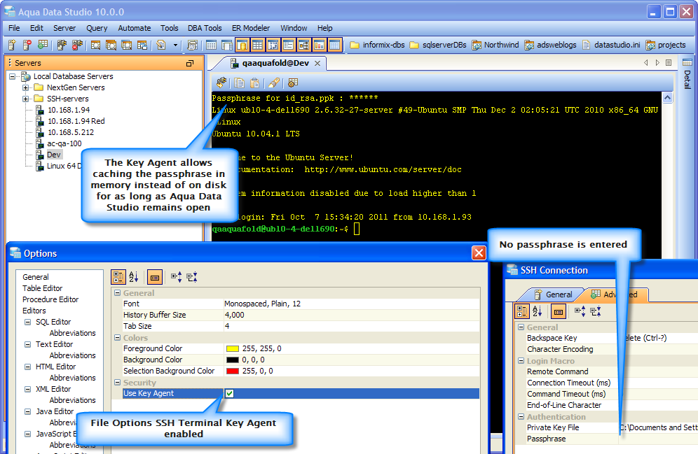Expand the SSH-servers folder
The width and height of the screenshot is (698, 454).
26,99
